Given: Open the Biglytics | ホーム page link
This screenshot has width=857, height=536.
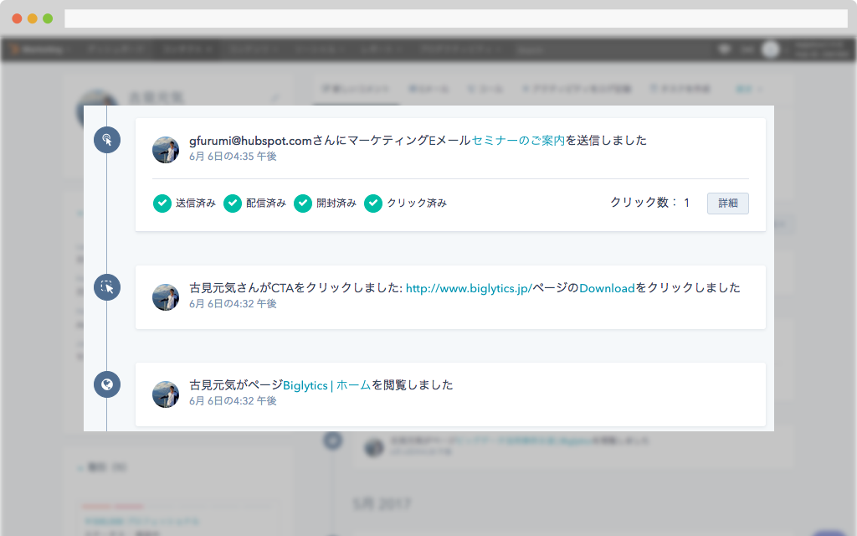Looking at the screenshot, I should pos(327,385).
